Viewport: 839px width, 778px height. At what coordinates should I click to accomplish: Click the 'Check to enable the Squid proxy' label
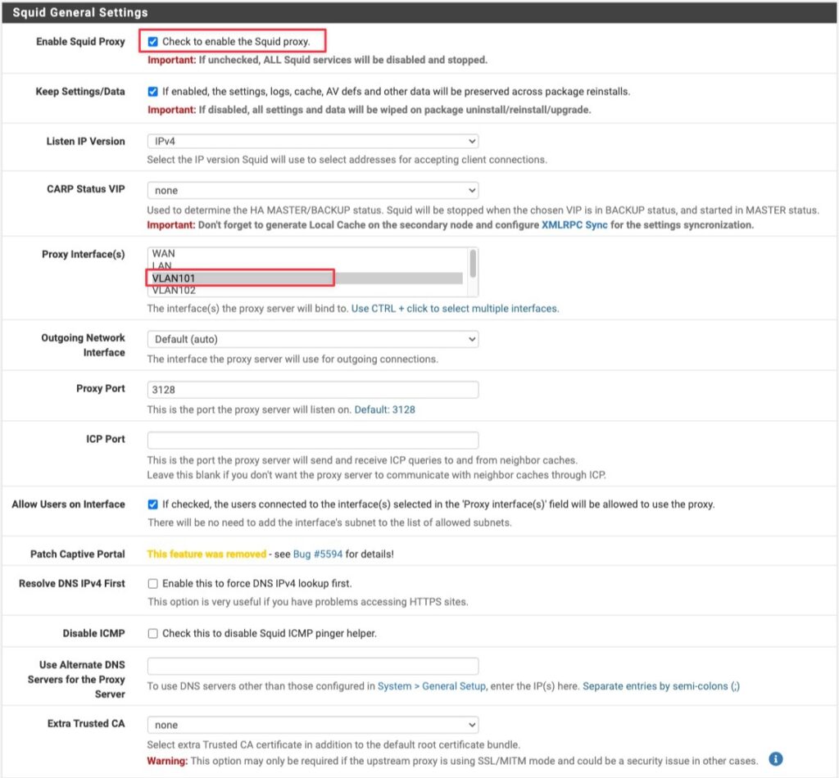click(236, 42)
